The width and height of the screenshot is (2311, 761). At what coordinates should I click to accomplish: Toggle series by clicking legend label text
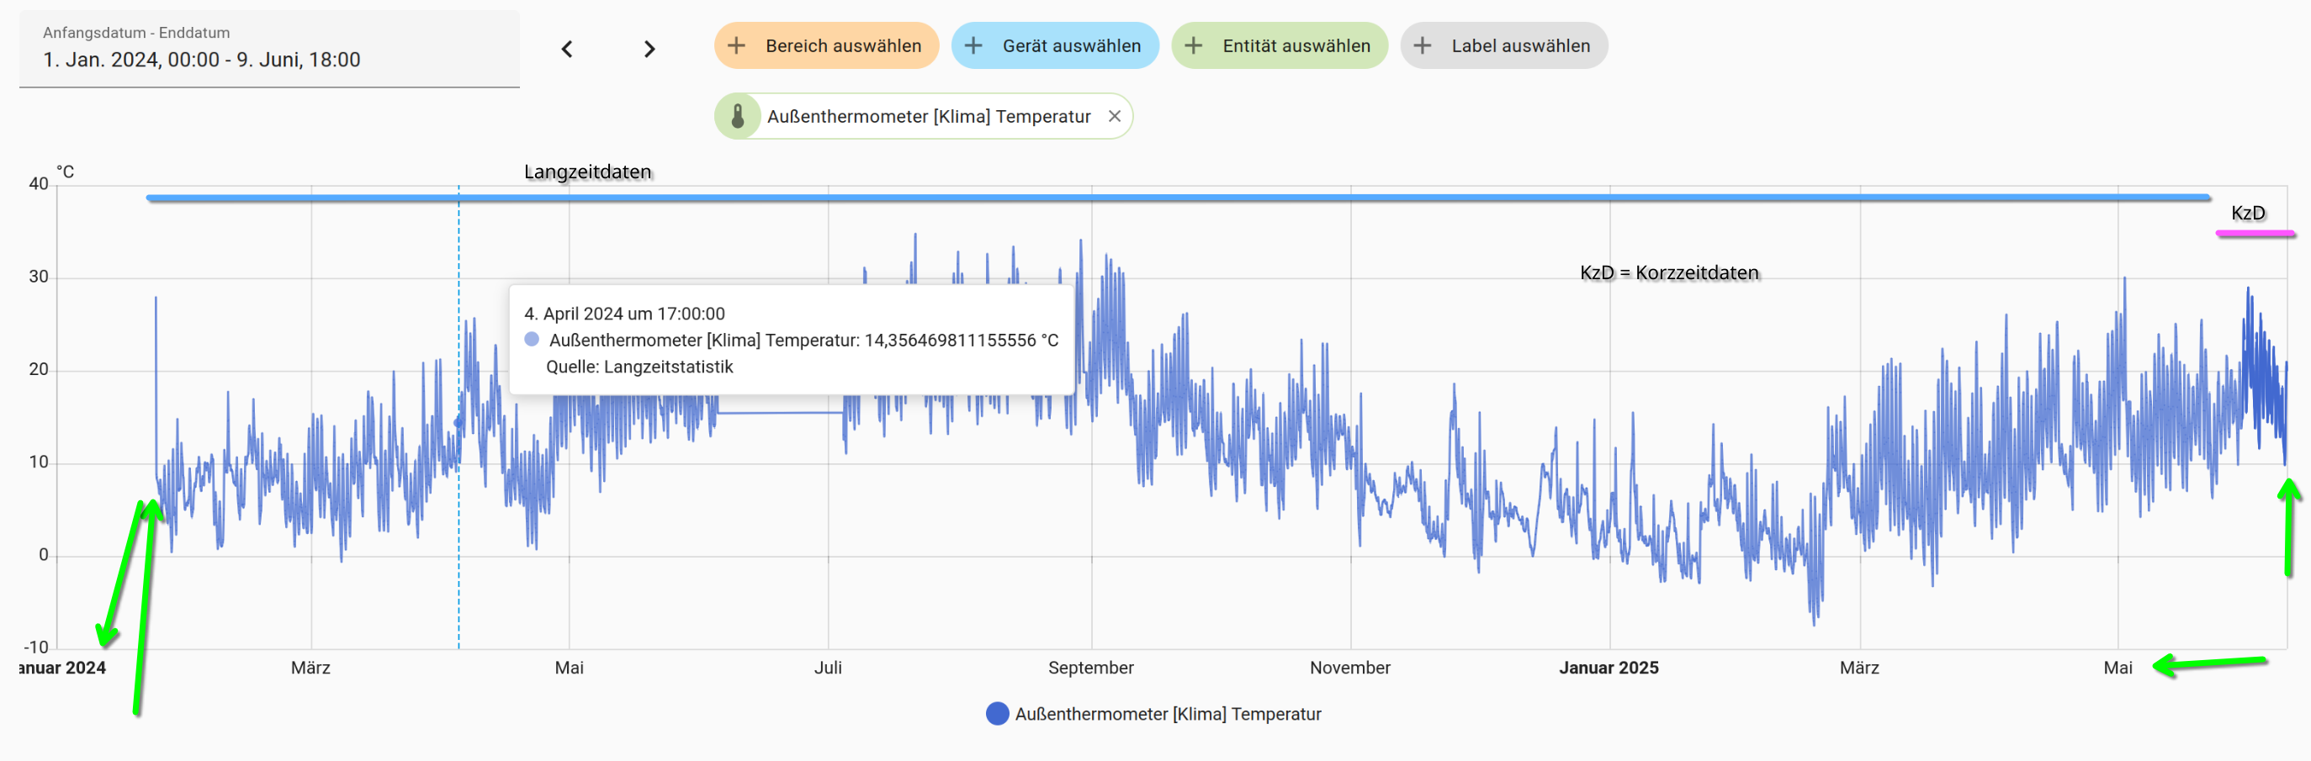pos(1167,714)
